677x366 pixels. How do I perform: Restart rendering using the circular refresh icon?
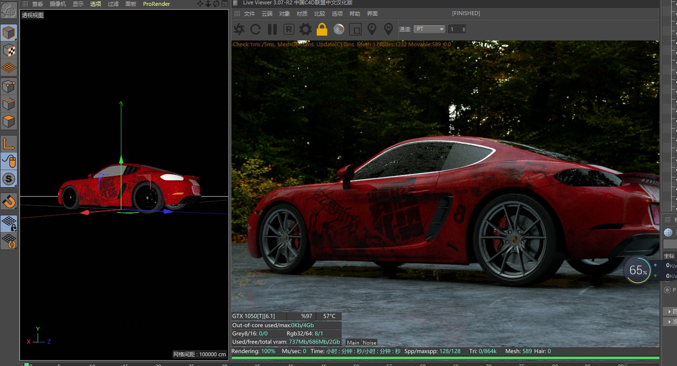pyautogui.click(x=255, y=29)
